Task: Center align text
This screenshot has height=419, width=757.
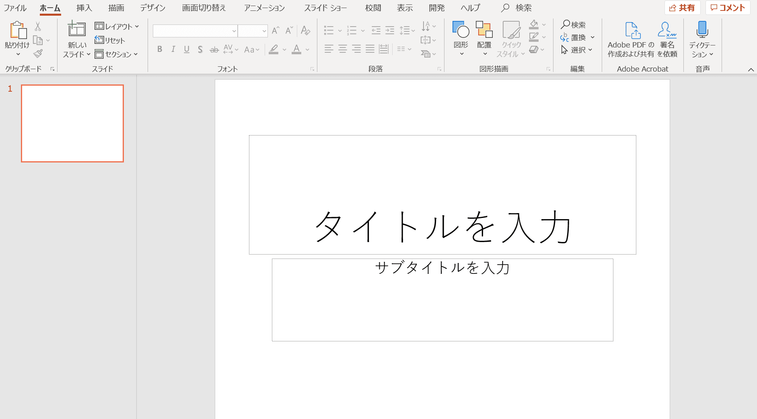Action: tap(342, 49)
